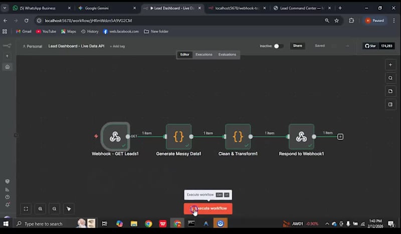
Task: Open the tab search dropdown arrow
Action: (5, 8)
